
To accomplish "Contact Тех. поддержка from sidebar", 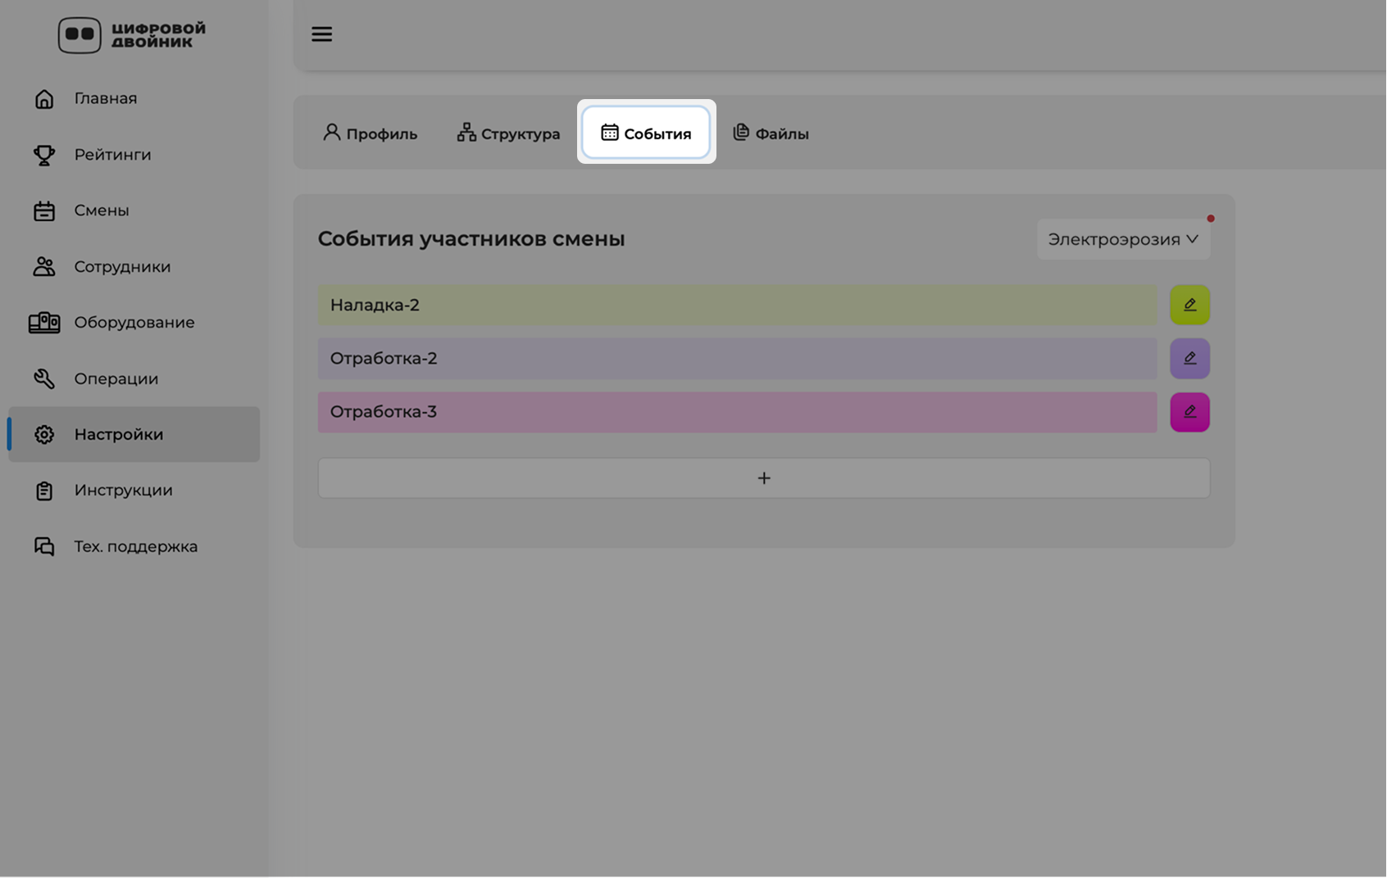I will 135,546.
